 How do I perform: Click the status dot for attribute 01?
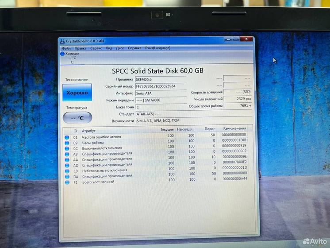tap(67, 137)
